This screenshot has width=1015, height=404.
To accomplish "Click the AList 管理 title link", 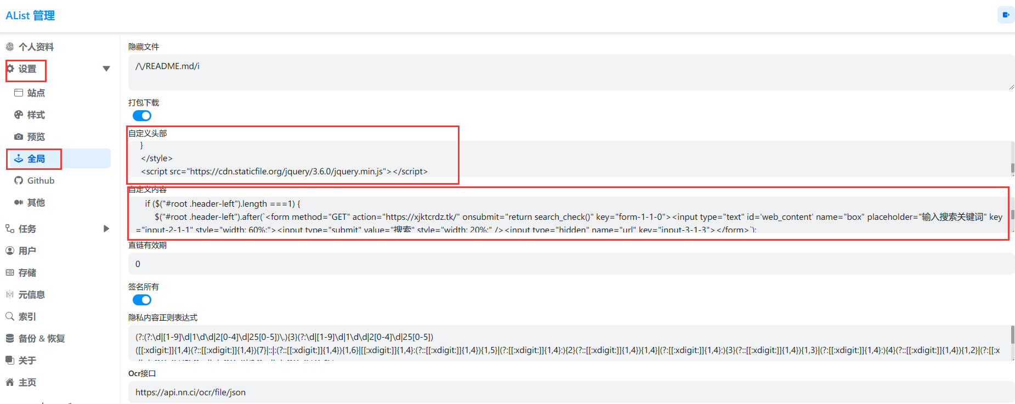I will [x=30, y=16].
